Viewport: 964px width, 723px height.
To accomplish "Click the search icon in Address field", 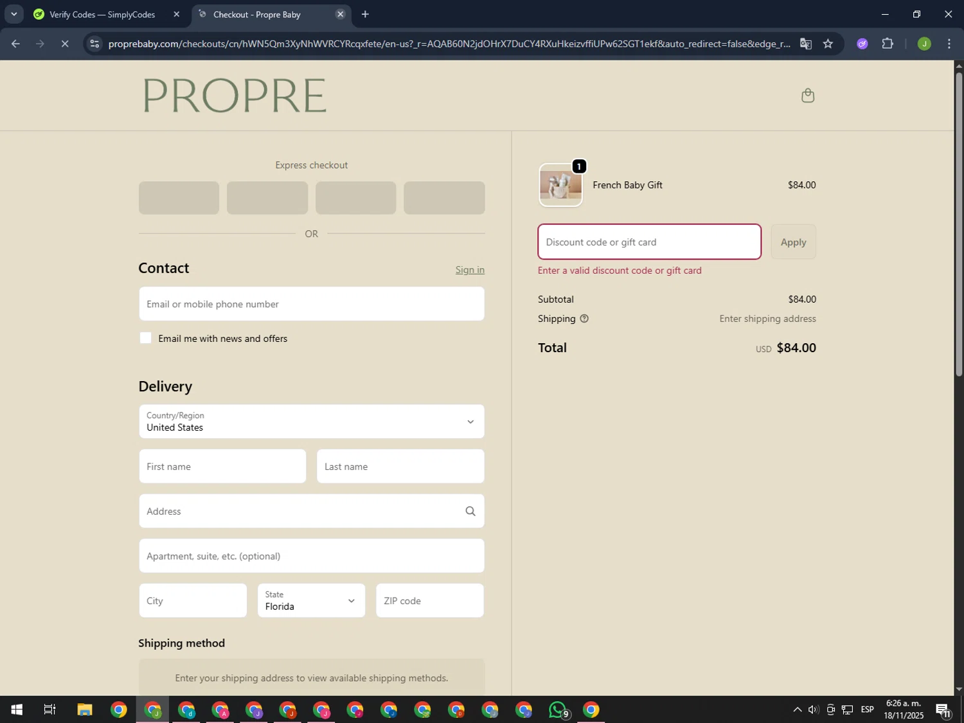I will (x=470, y=511).
